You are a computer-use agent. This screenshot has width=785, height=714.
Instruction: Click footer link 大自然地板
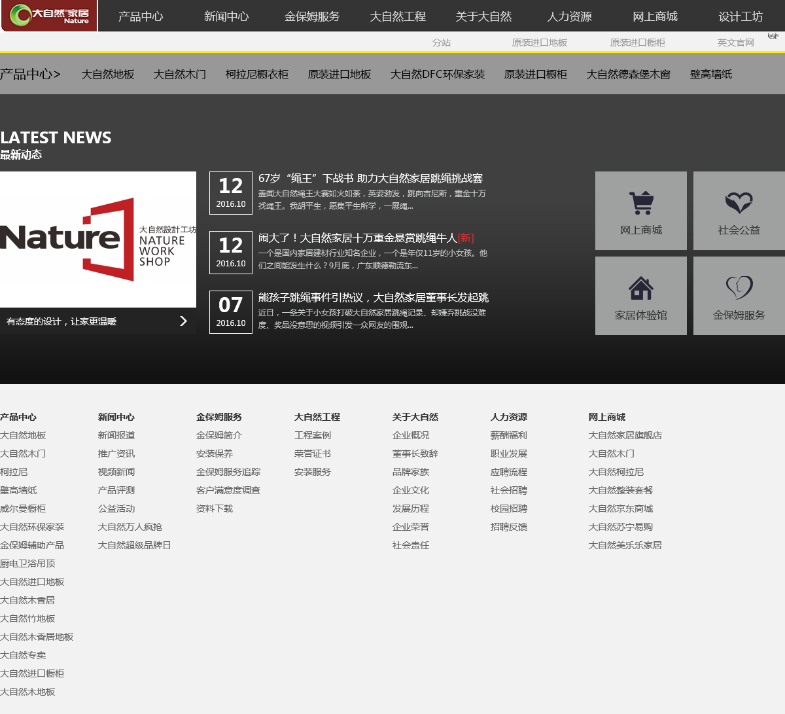pos(23,435)
